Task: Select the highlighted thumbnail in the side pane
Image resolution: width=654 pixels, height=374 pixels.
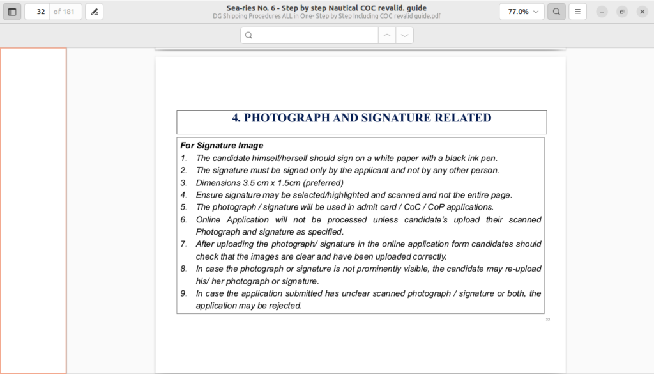Action: [33, 210]
